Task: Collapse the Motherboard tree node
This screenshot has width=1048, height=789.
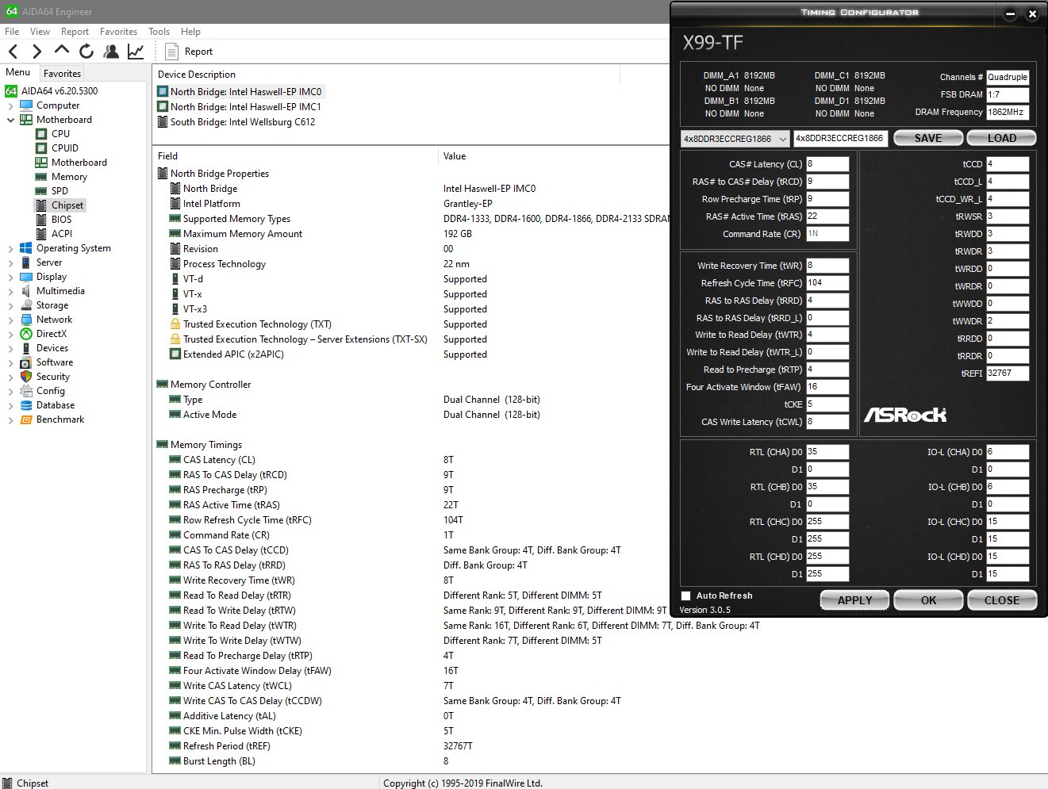Action: [x=10, y=120]
